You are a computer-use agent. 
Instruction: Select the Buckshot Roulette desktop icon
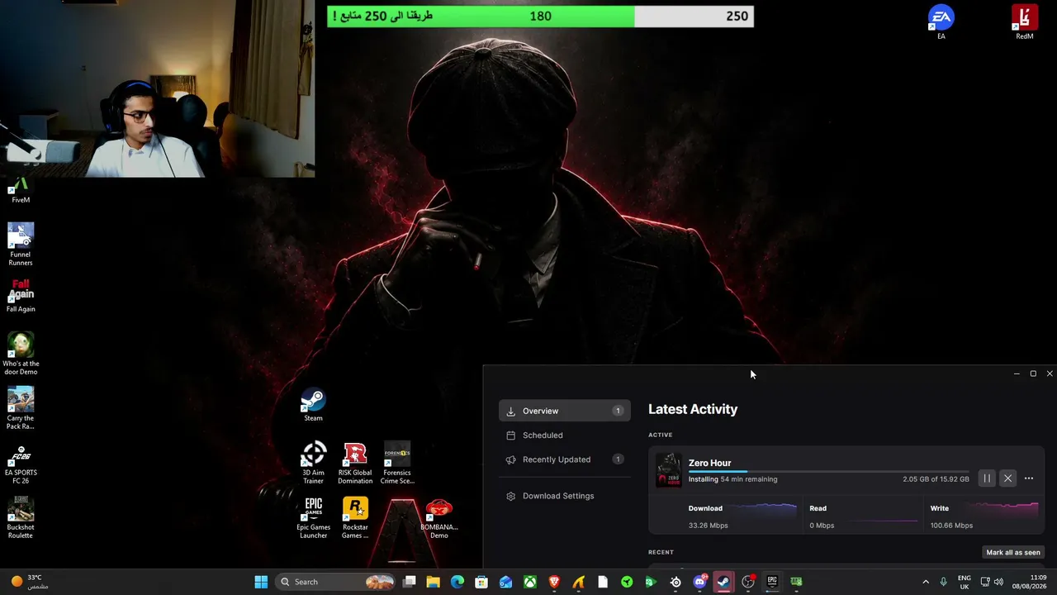tap(21, 517)
